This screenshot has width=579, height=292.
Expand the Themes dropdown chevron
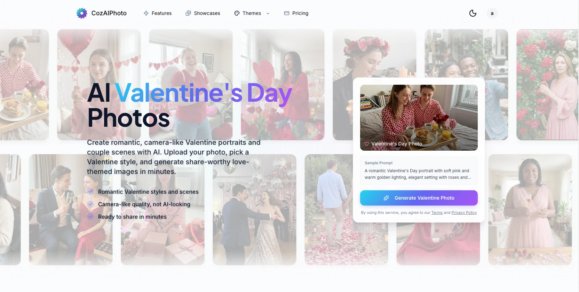[x=268, y=14]
